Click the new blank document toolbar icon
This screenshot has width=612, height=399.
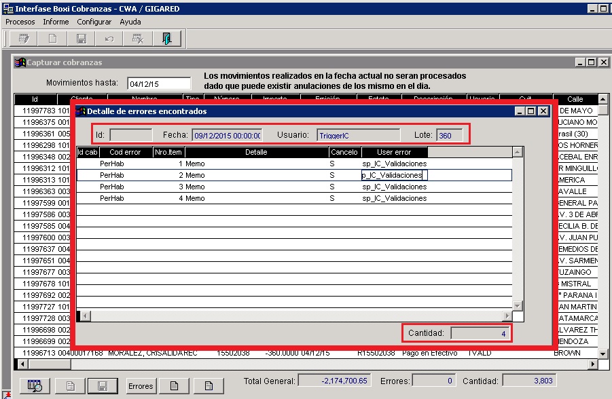52,39
